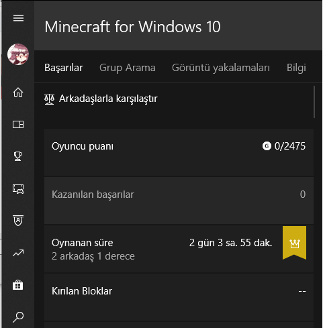Image resolution: width=323 pixels, height=328 pixels.
Task: Open My Games panel icon
Action: (18, 124)
